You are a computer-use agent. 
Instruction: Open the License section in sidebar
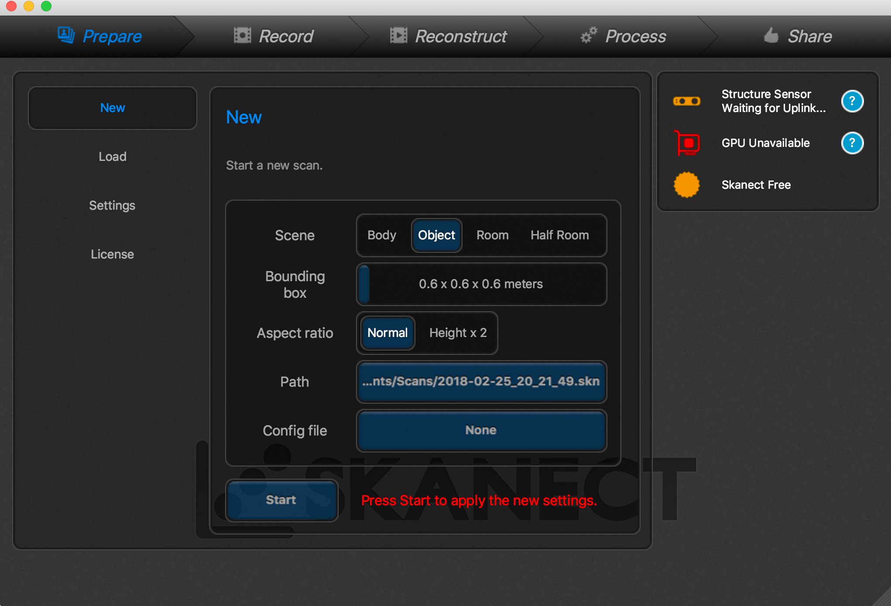(x=113, y=254)
